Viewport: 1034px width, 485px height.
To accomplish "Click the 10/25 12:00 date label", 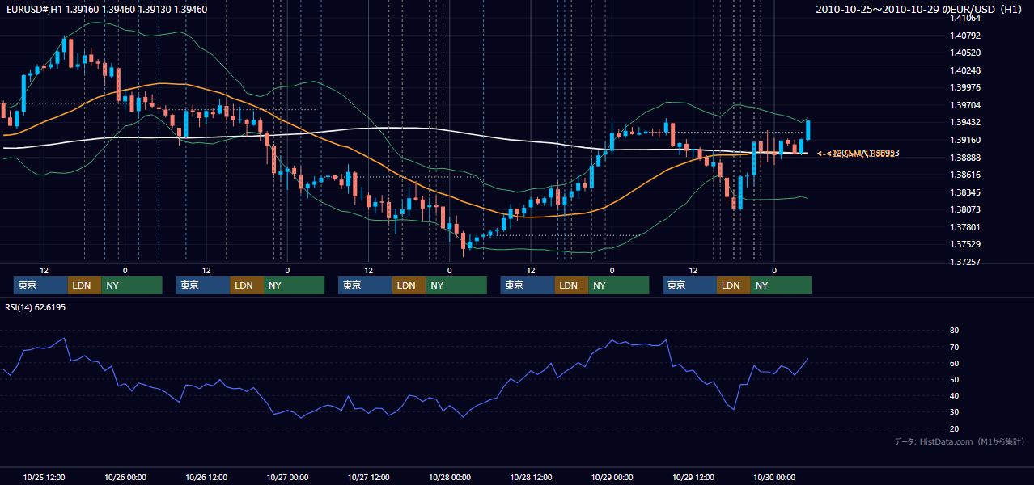I will [44, 477].
